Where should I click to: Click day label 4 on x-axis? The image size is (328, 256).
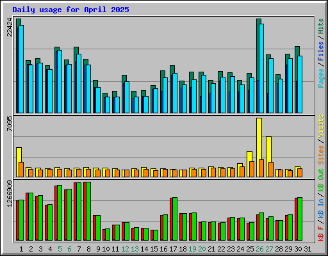pos(50,249)
